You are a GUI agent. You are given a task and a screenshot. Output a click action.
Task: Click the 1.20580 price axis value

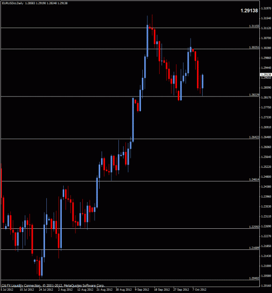tap(266, 276)
